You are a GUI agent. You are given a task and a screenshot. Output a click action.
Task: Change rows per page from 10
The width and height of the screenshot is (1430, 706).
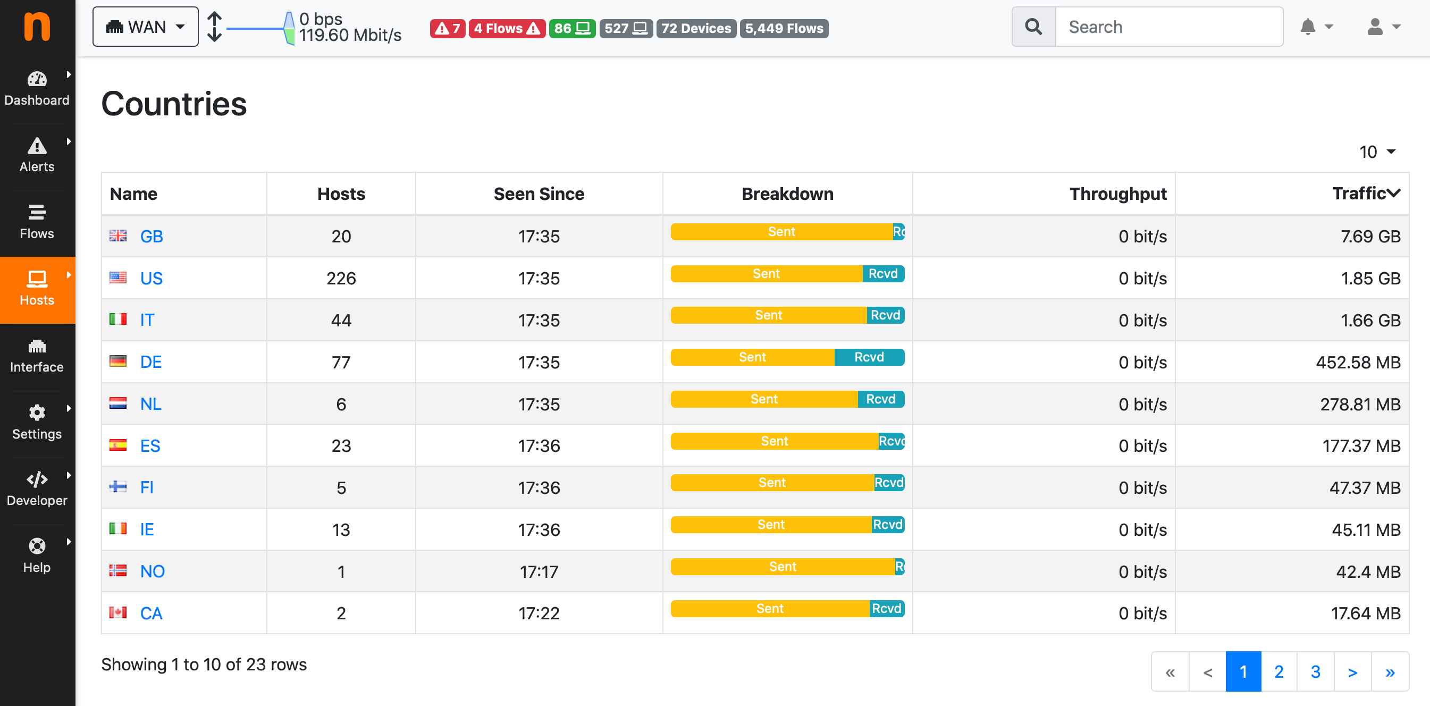coord(1376,152)
